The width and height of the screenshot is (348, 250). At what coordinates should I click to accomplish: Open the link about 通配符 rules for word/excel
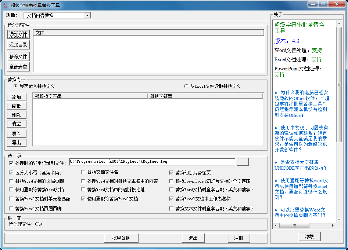click(x=301, y=189)
